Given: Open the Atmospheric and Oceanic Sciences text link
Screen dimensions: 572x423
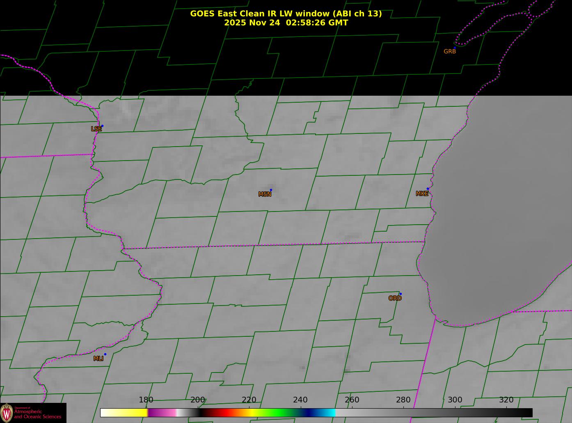Looking at the screenshot, I should coord(37,414).
